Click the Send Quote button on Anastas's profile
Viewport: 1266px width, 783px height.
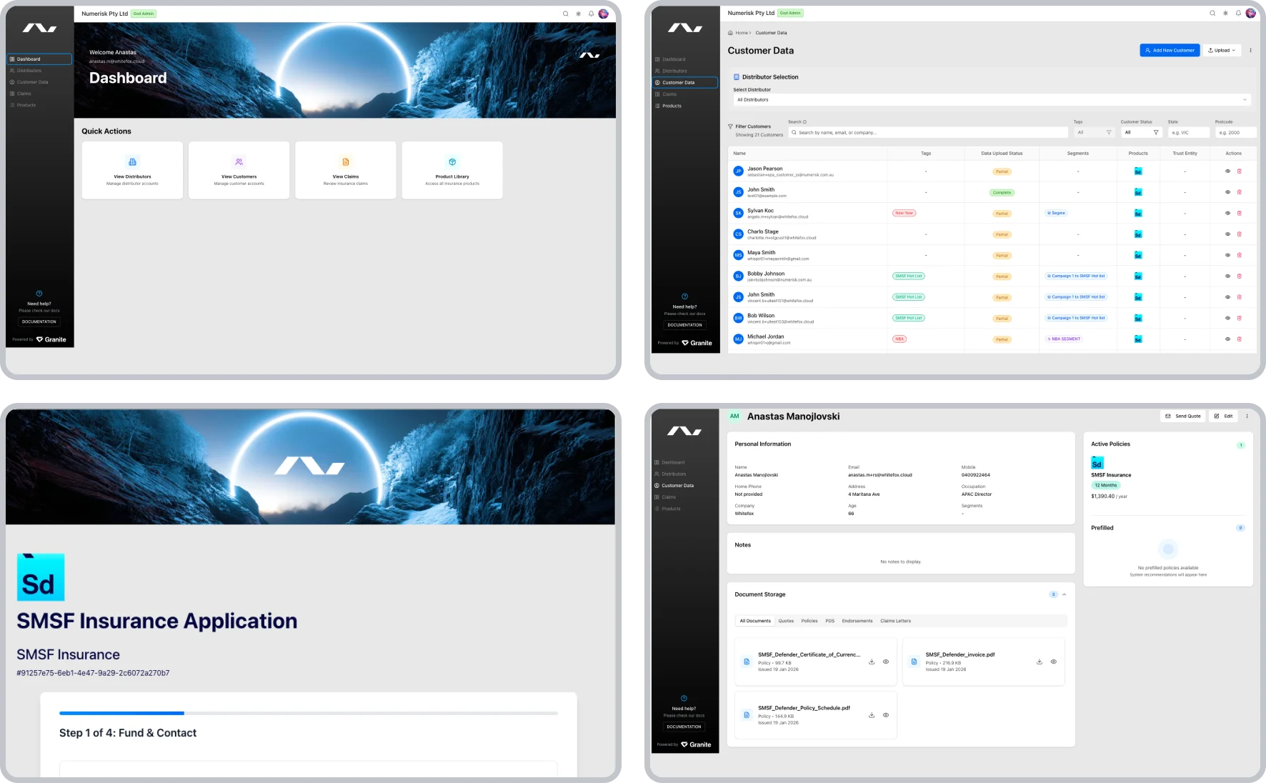(x=1183, y=416)
